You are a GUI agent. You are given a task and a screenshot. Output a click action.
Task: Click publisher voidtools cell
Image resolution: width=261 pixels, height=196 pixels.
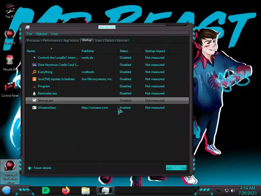(88, 72)
